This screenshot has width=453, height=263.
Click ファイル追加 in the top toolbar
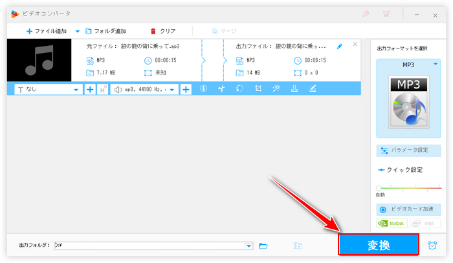48,30
